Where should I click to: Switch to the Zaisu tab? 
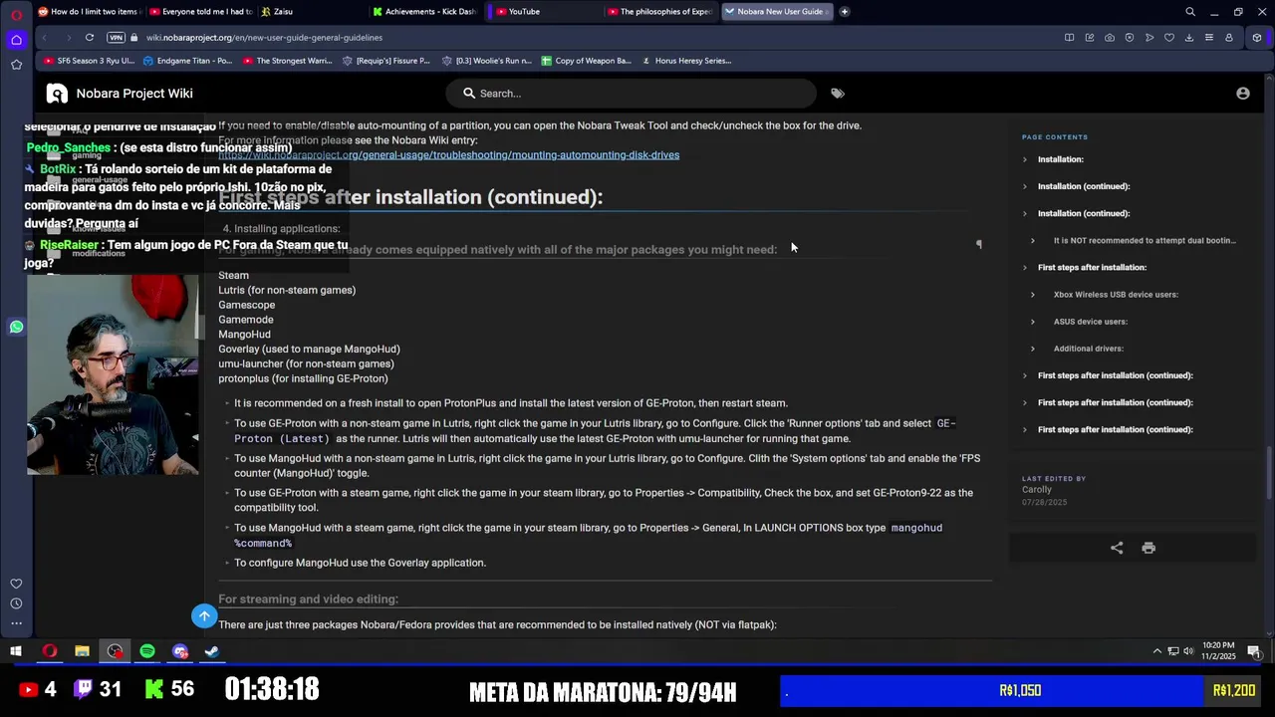tap(312, 12)
